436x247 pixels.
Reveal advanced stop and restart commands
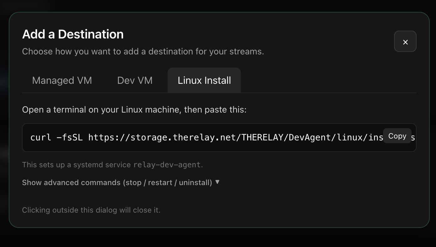(x=121, y=182)
